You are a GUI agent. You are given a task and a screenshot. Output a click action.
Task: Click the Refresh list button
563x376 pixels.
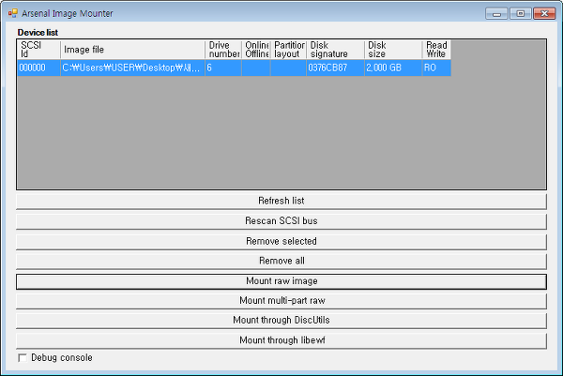(x=281, y=201)
